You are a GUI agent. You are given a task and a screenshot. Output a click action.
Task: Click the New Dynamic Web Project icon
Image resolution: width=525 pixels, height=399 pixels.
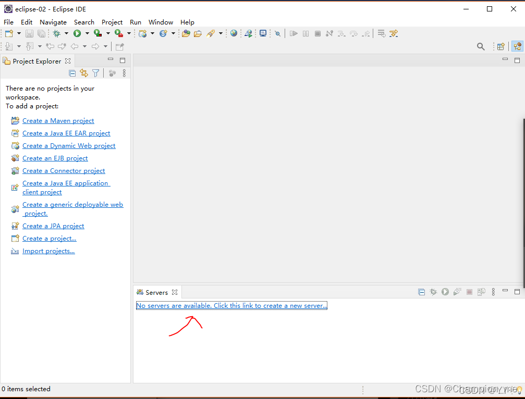[143, 33]
